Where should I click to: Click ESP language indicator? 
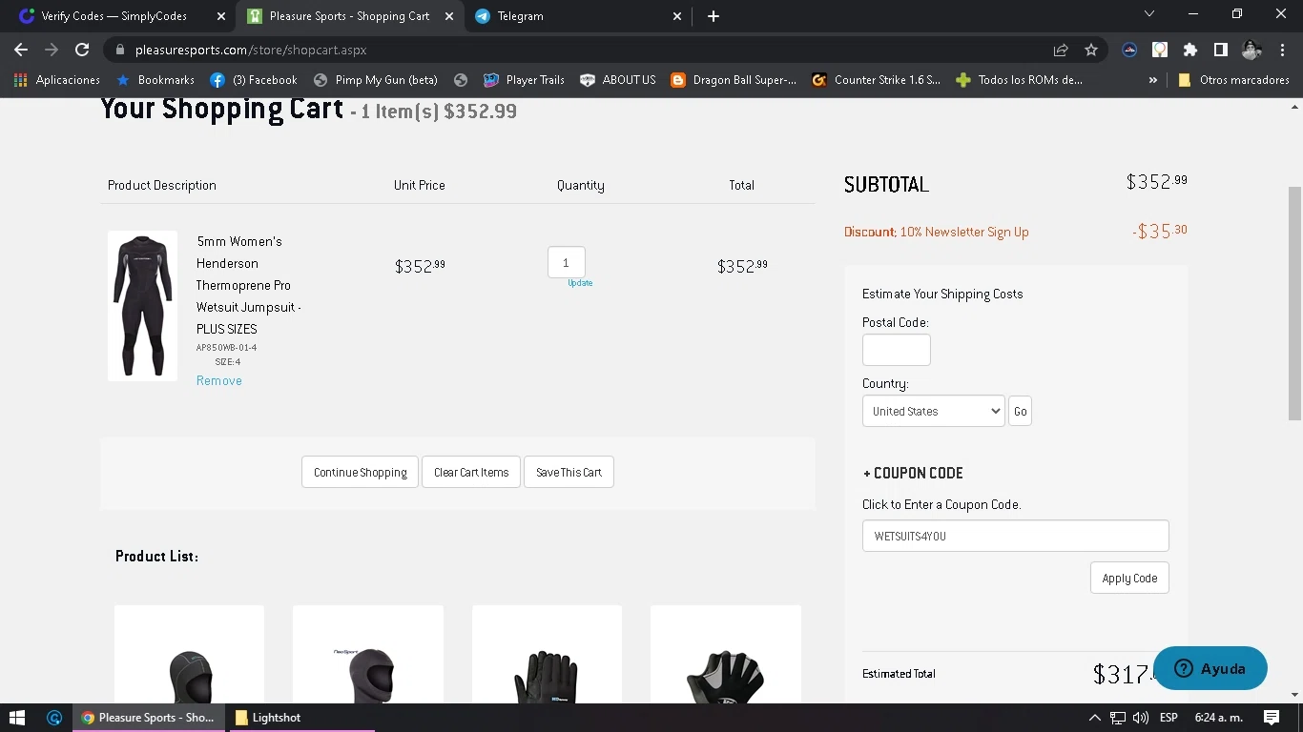click(1169, 718)
